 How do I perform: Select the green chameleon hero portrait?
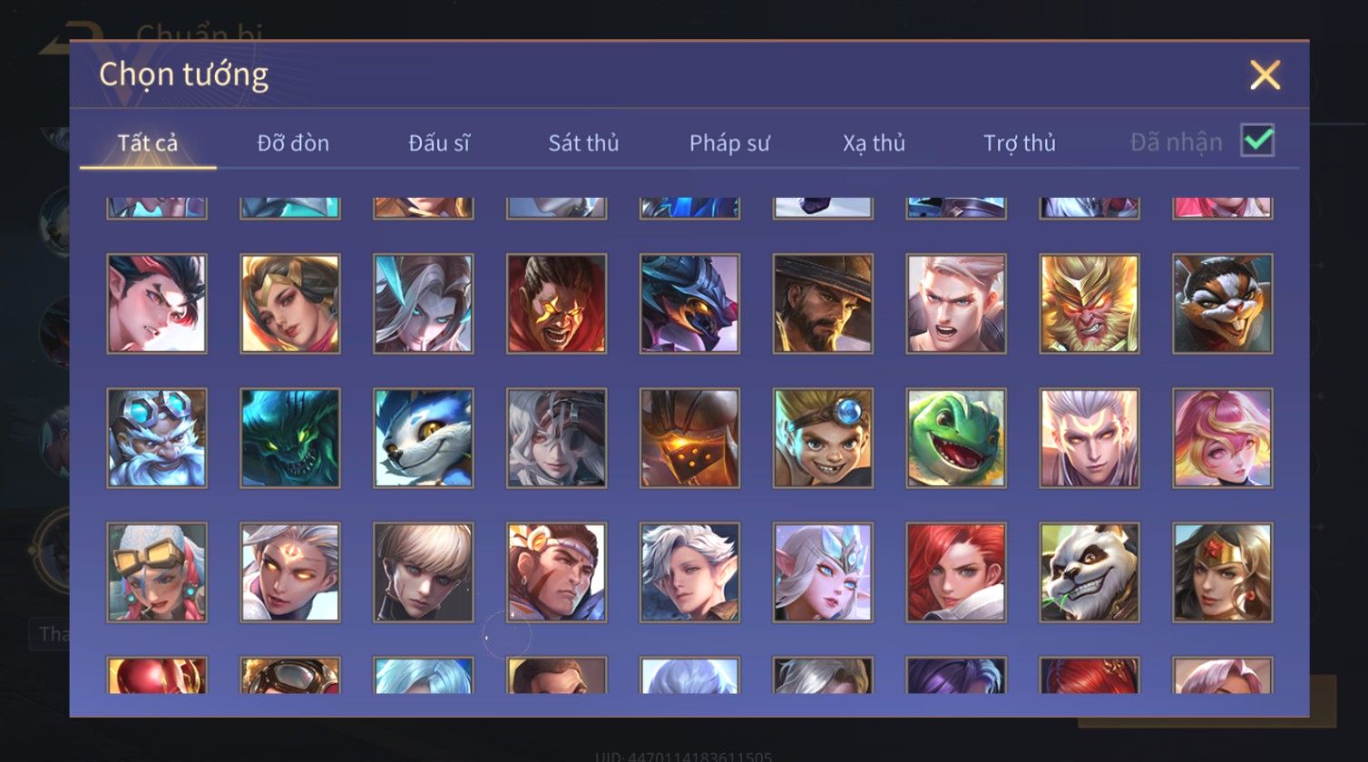click(956, 438)
